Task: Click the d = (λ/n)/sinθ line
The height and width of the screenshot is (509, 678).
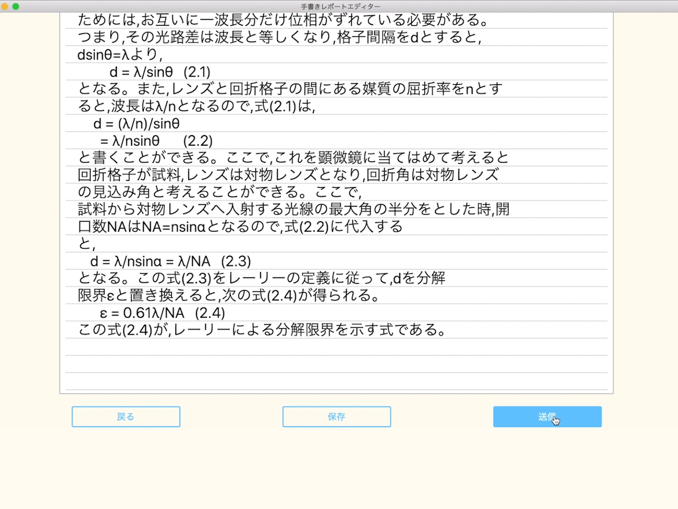Action: coord(136,123)
